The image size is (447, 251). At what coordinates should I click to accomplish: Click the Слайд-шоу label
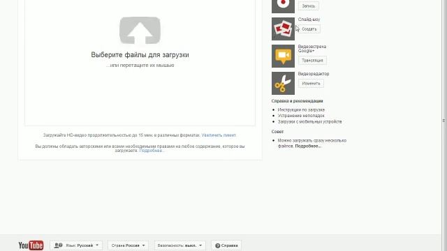(309, 20)
